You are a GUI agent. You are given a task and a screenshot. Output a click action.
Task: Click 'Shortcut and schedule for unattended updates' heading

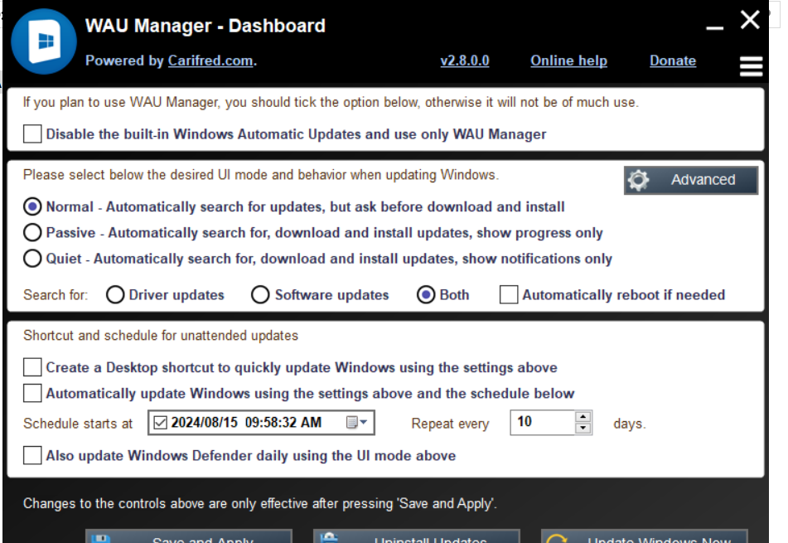pos(161,336)
